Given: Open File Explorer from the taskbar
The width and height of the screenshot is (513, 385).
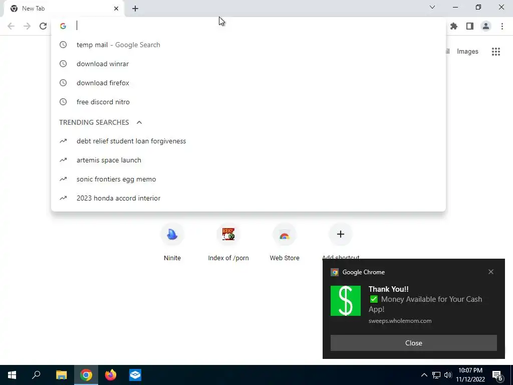Looking at the screenshot, I should (61, 375).
